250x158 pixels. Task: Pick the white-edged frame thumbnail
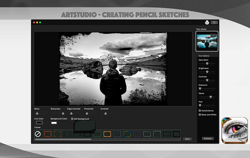click(157, 134)
